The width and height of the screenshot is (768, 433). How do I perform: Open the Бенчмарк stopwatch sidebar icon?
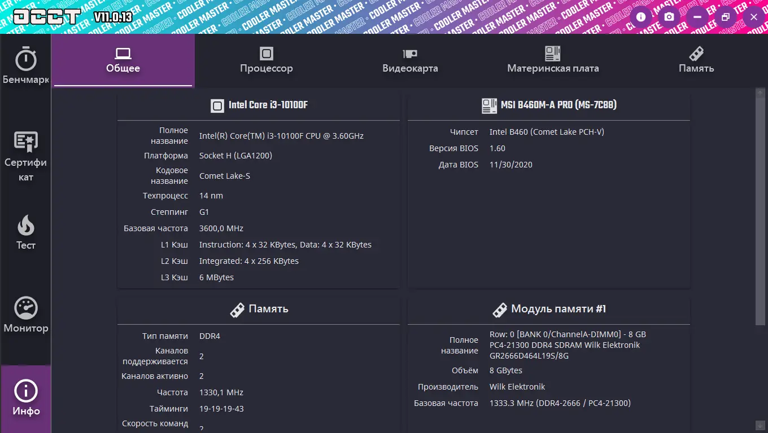[x=26, y=59]
